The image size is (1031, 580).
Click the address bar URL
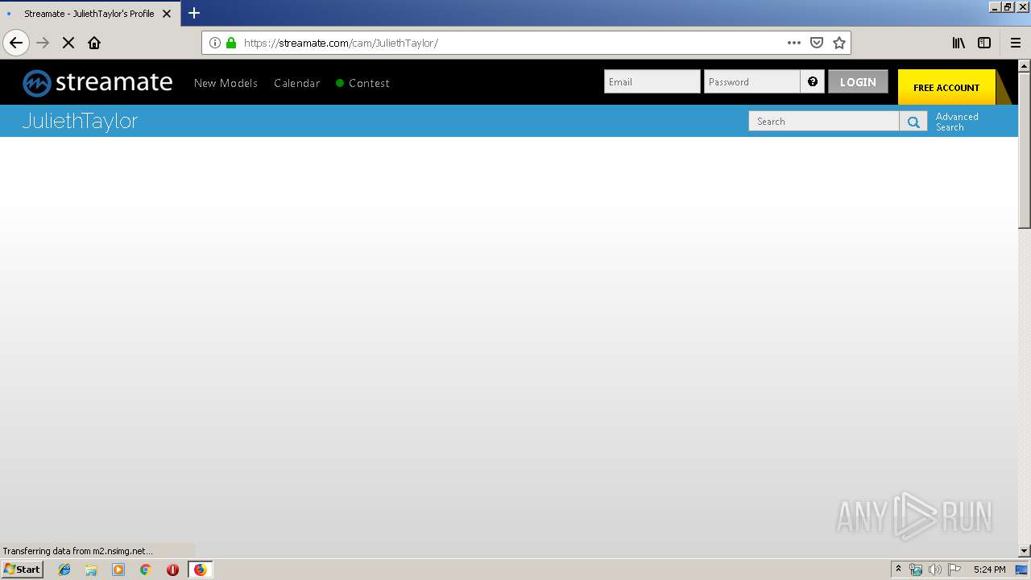pyautogui.click(x=341, y=43)
